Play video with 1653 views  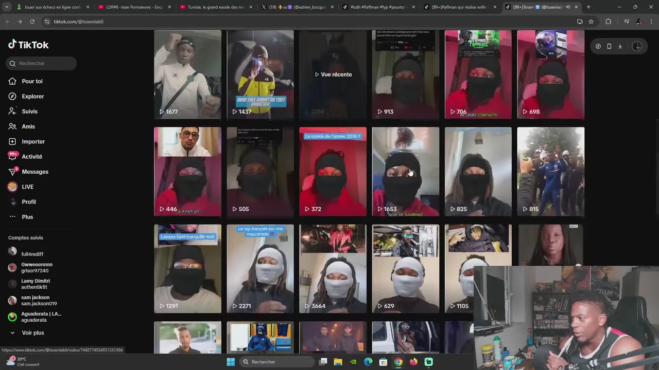(x=405, y=172)
